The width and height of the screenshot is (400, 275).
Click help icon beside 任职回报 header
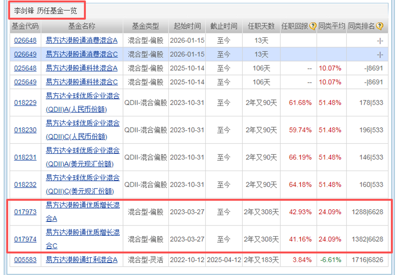[x=313, y=26]
